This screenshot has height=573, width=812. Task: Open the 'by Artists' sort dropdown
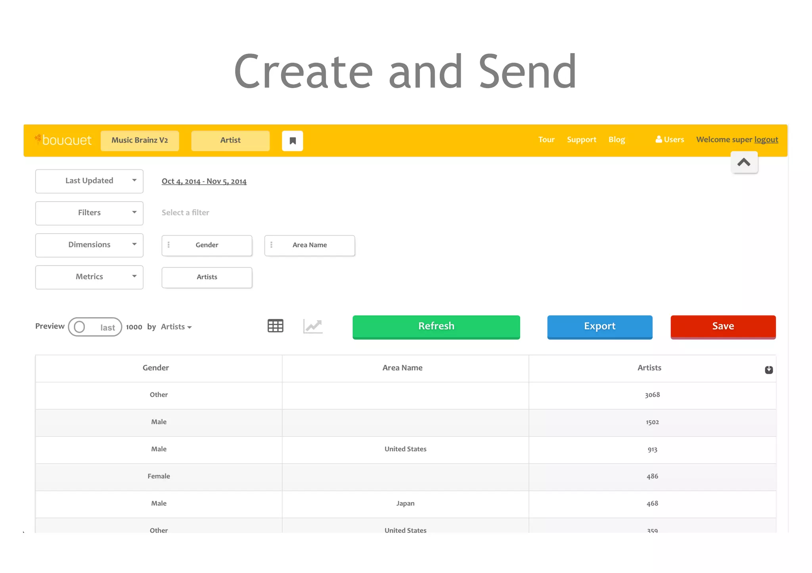(176, 327)
